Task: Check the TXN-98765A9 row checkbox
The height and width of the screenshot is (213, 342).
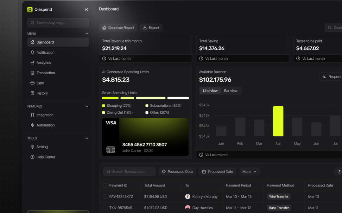Action: point(105,208)
